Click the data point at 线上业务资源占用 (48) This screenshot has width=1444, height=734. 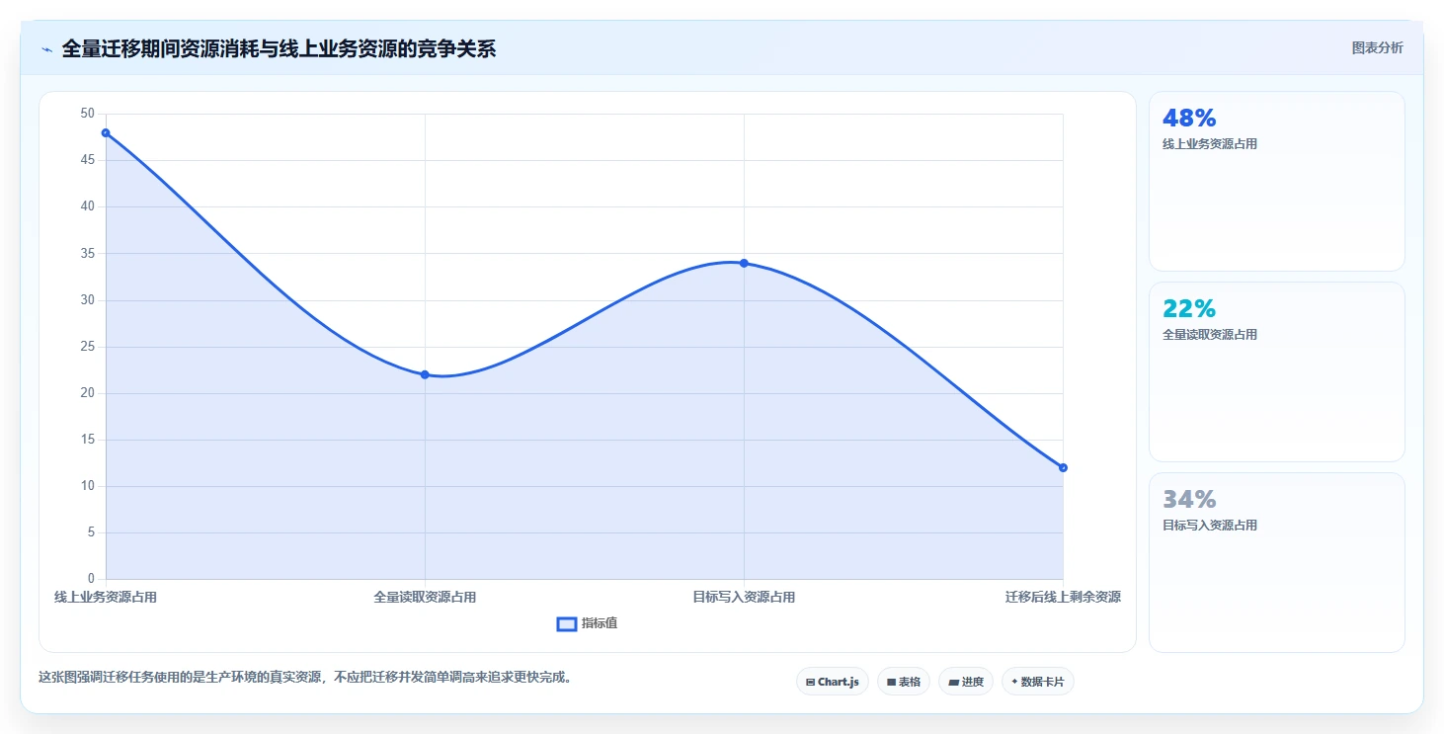[x=106, y=133]
